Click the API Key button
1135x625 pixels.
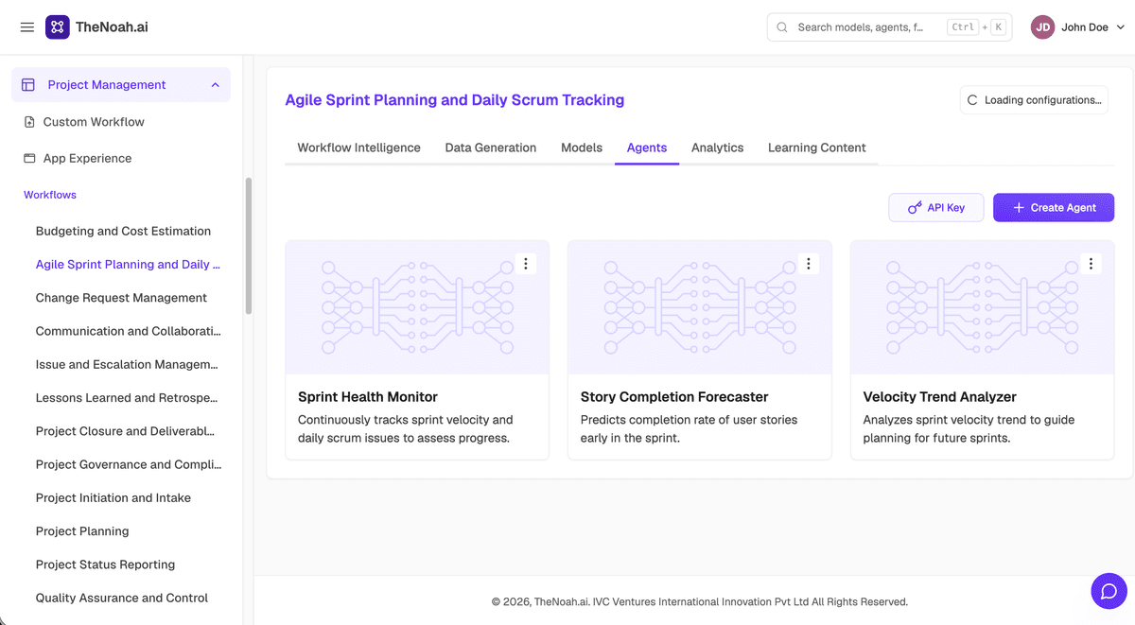pos(936,208)
